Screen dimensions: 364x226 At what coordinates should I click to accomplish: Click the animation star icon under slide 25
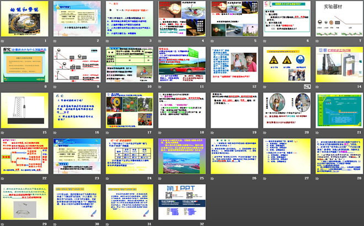click(x=160, y=179)
